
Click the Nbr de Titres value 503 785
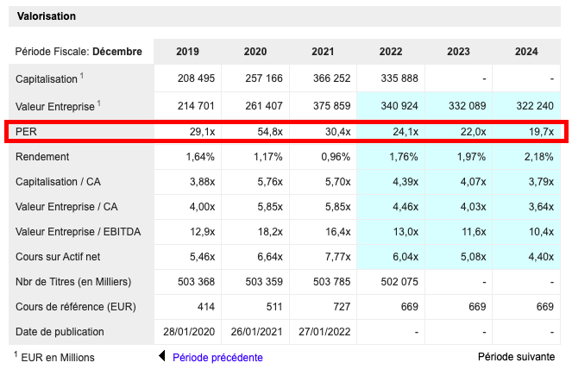pyautogui.click(x=331, y=281)
